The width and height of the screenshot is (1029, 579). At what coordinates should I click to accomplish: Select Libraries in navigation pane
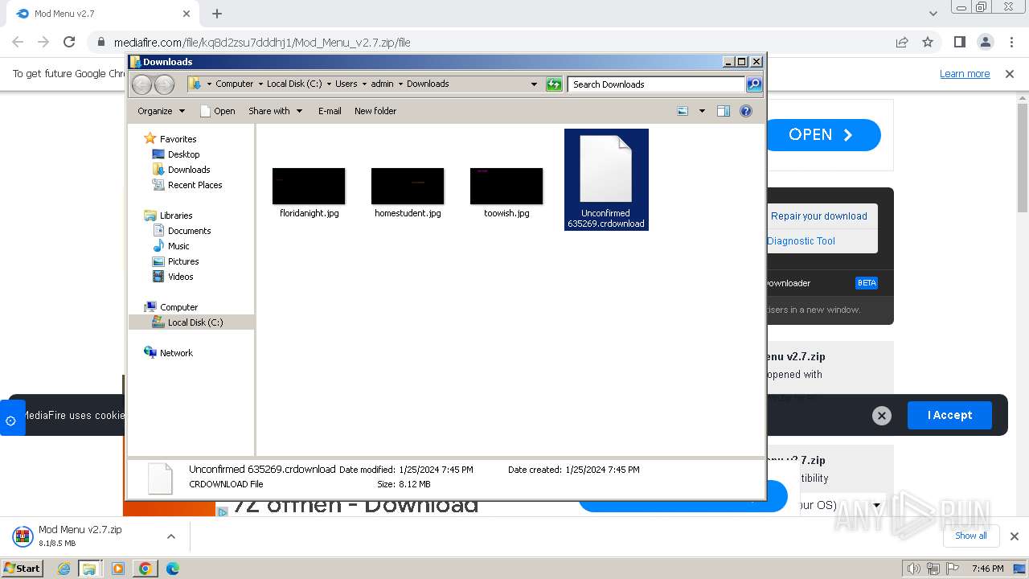(x=176, y=216)
